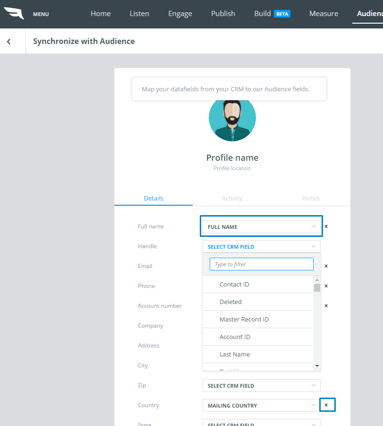Choose Deleted from the list
The width and height of the screenshot is (383, 426).
click(x=257, y=302)
